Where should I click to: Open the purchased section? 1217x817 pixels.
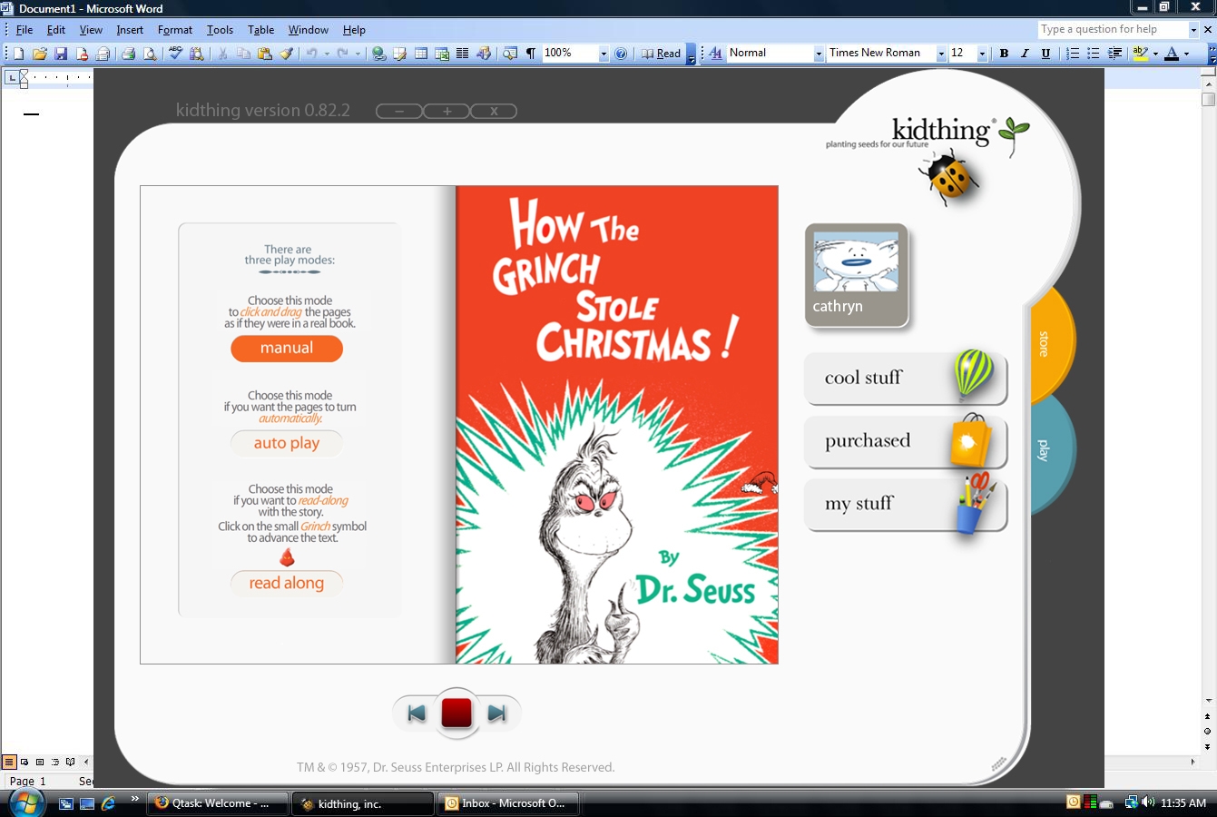tap(906, 441)
